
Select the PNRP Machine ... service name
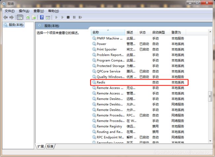(109, 38)
